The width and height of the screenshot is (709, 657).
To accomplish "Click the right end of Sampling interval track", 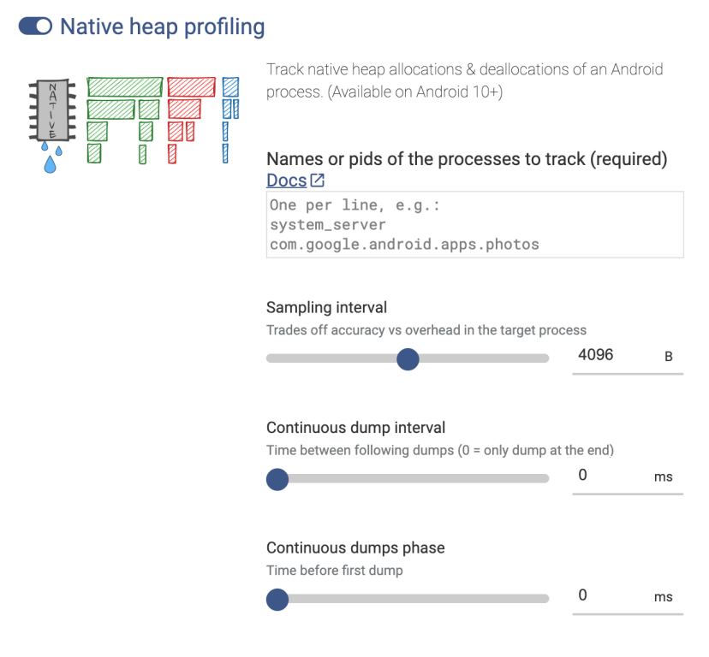I will click(543, 358).
